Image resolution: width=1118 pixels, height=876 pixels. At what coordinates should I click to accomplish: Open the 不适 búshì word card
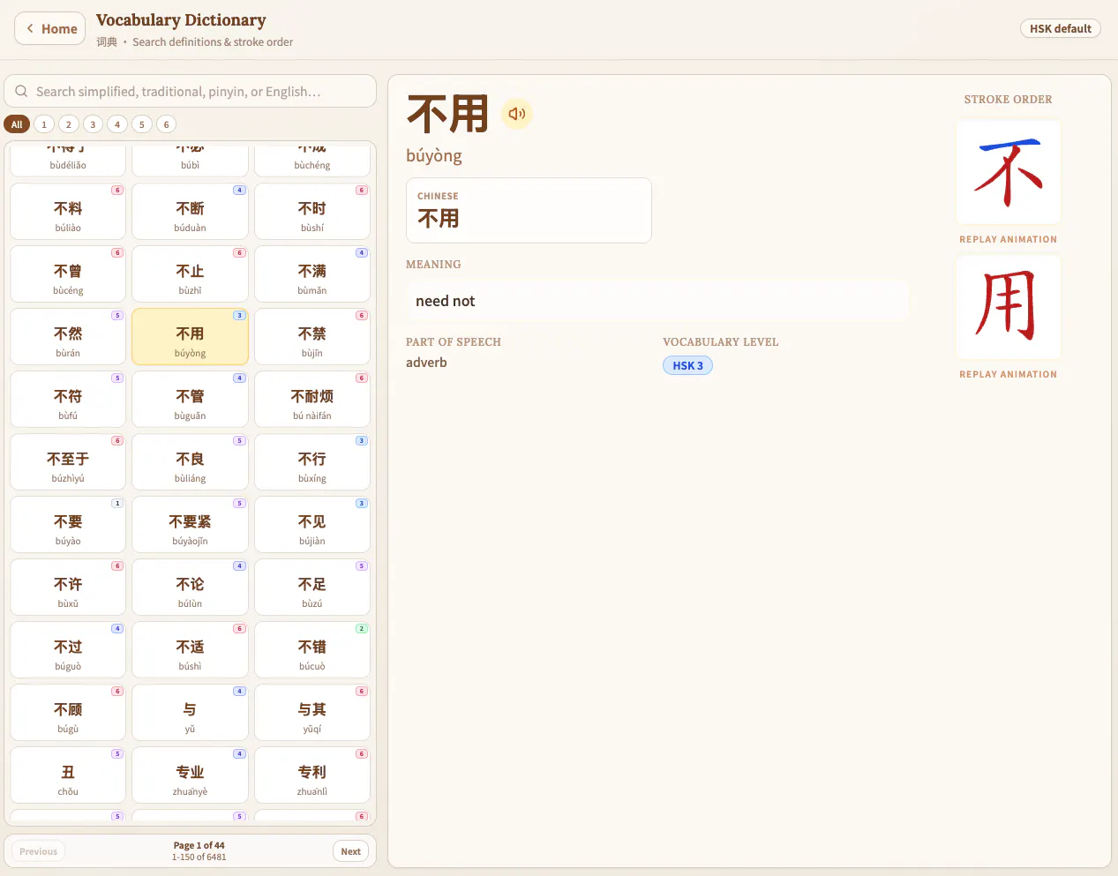click(x=190, y=650)
